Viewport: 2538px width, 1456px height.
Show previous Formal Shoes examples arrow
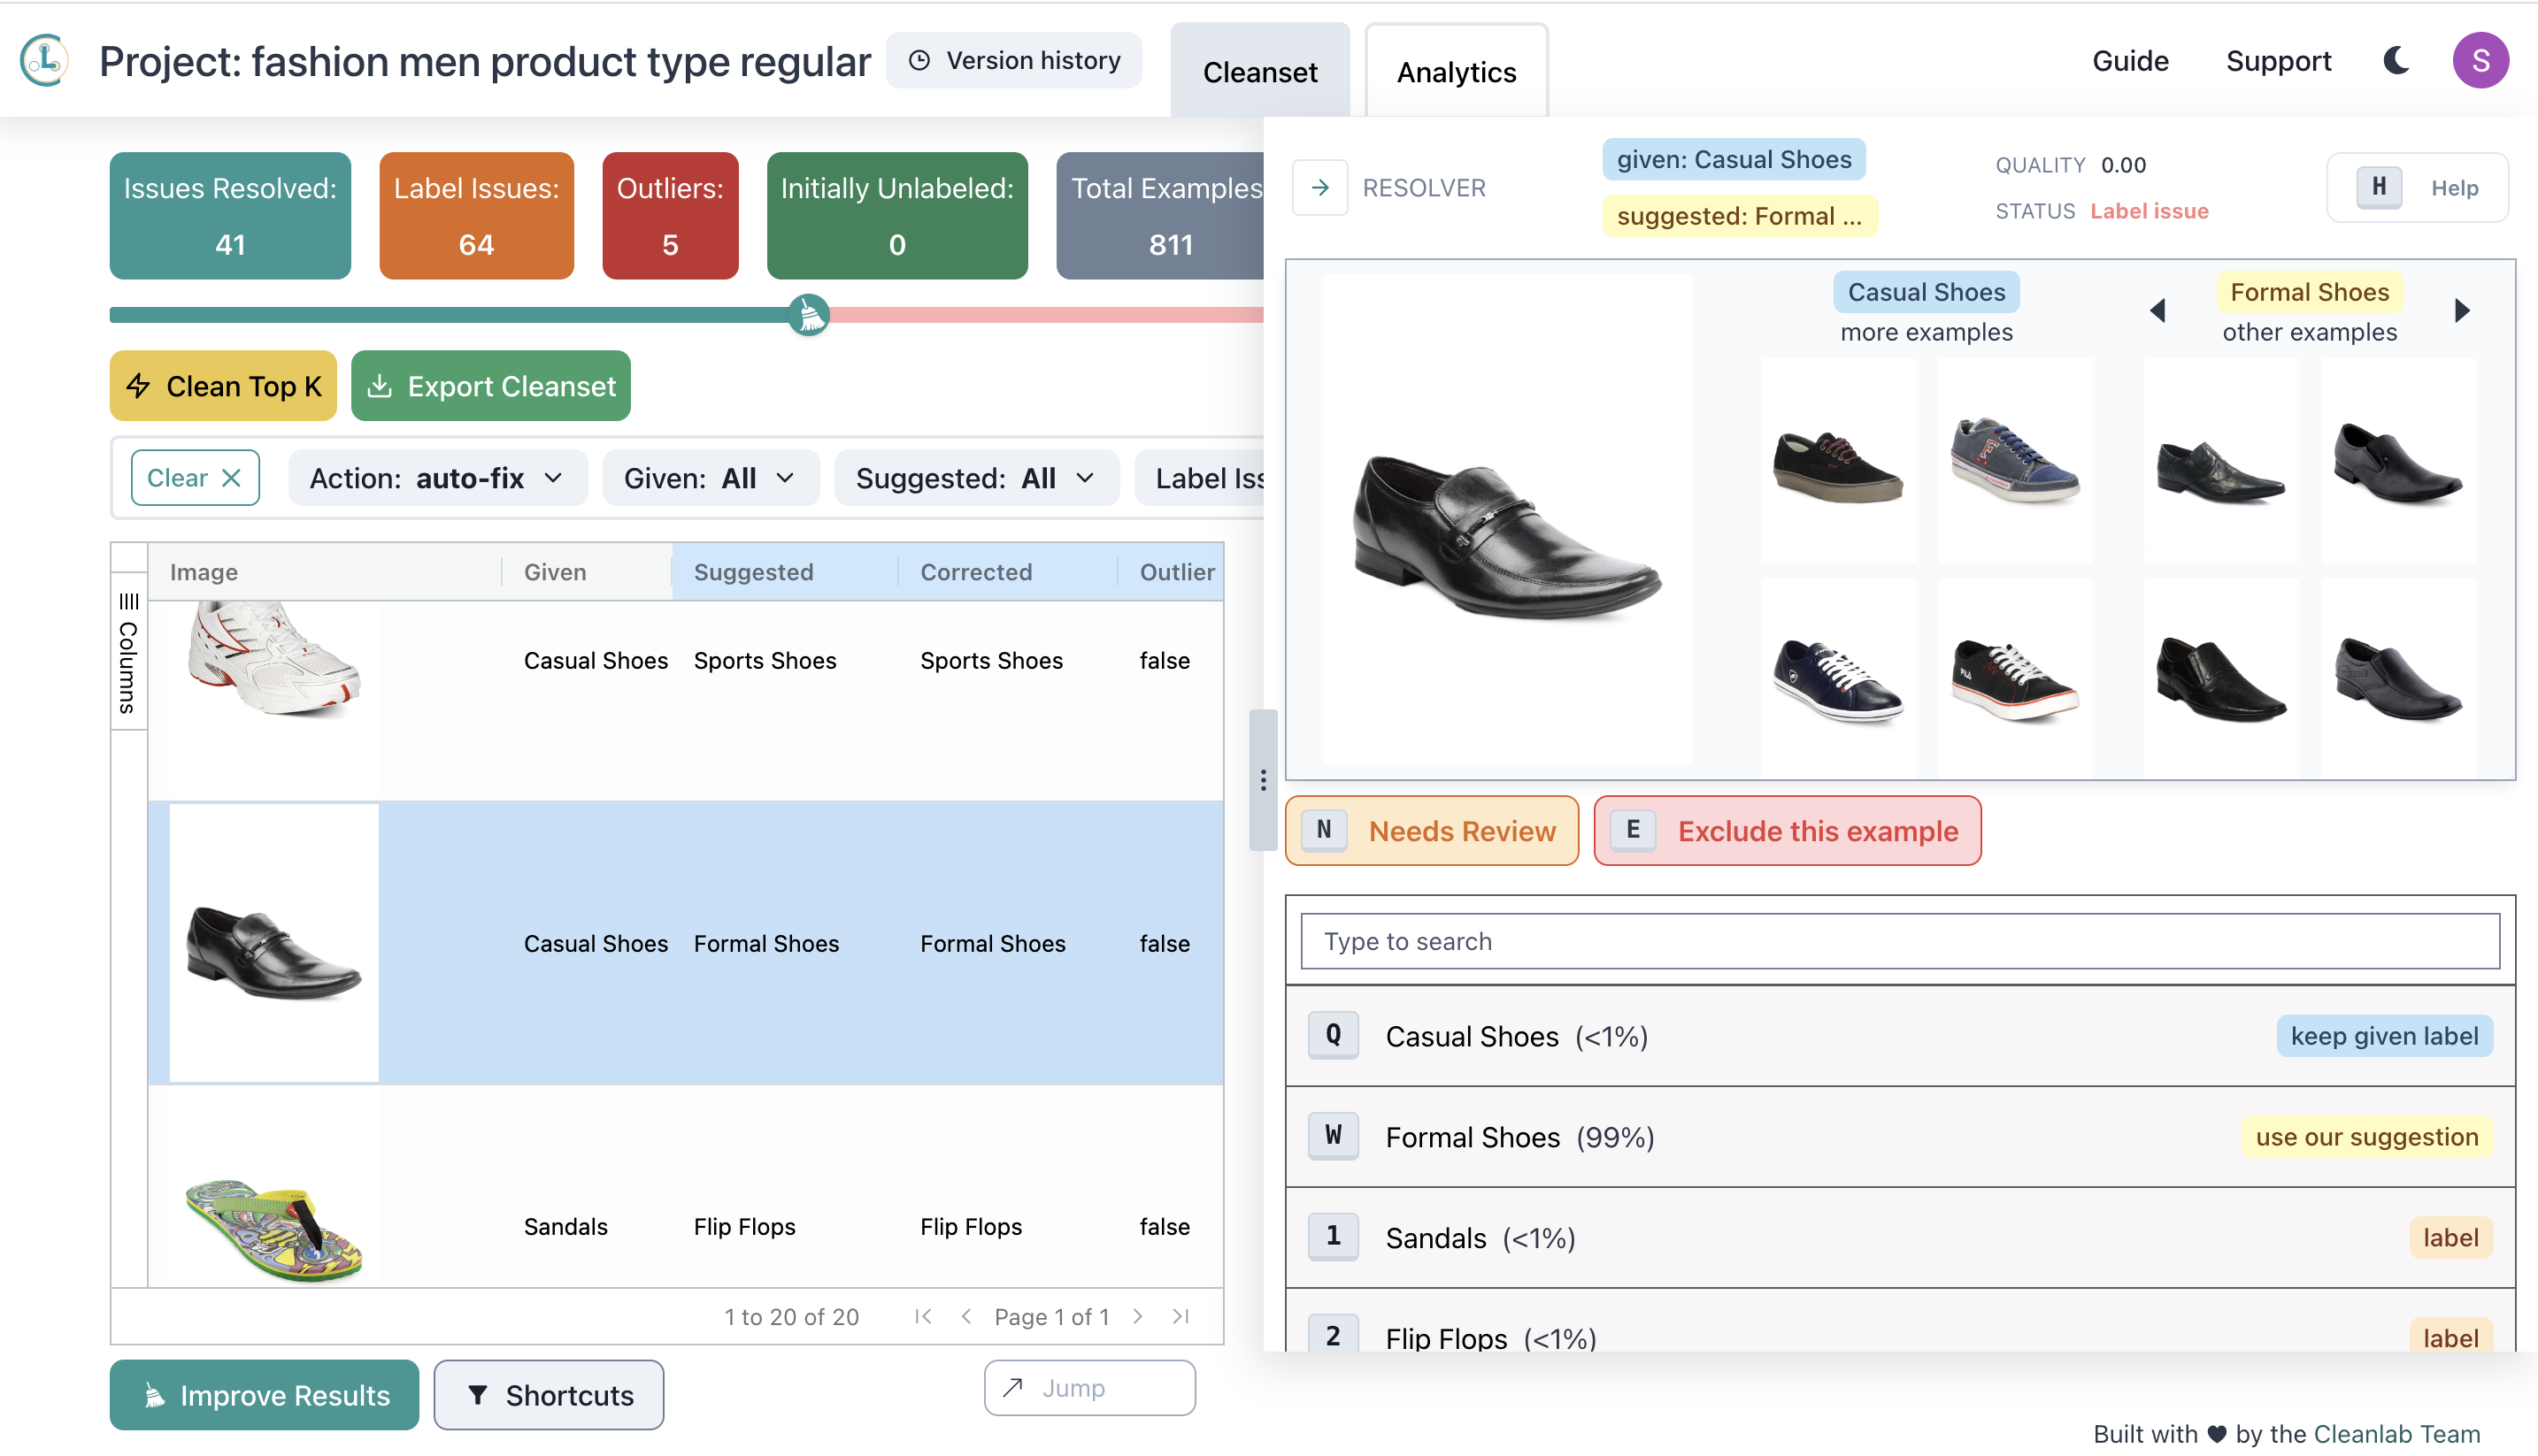coord(2157,311)
